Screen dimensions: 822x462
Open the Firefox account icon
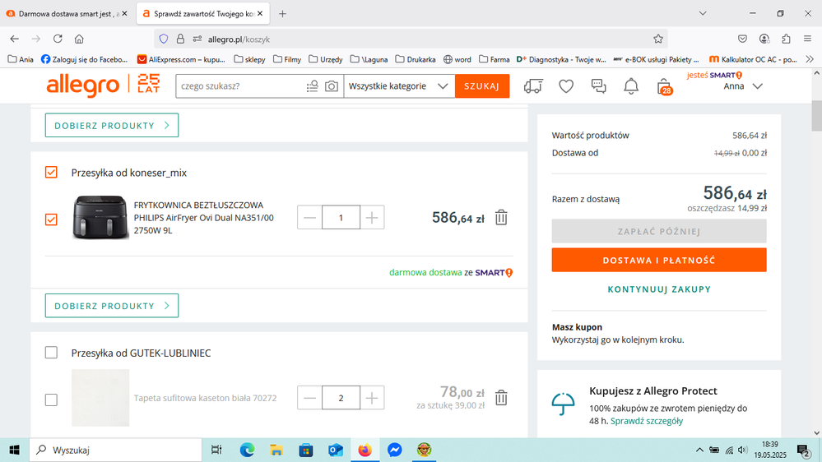pyautogui.click(x=764, y=39)
